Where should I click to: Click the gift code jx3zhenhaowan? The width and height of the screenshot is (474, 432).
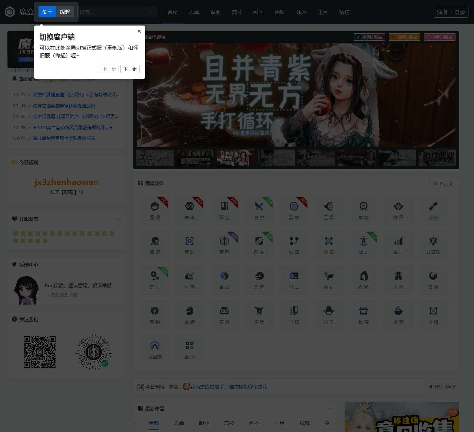coord(66,182)
